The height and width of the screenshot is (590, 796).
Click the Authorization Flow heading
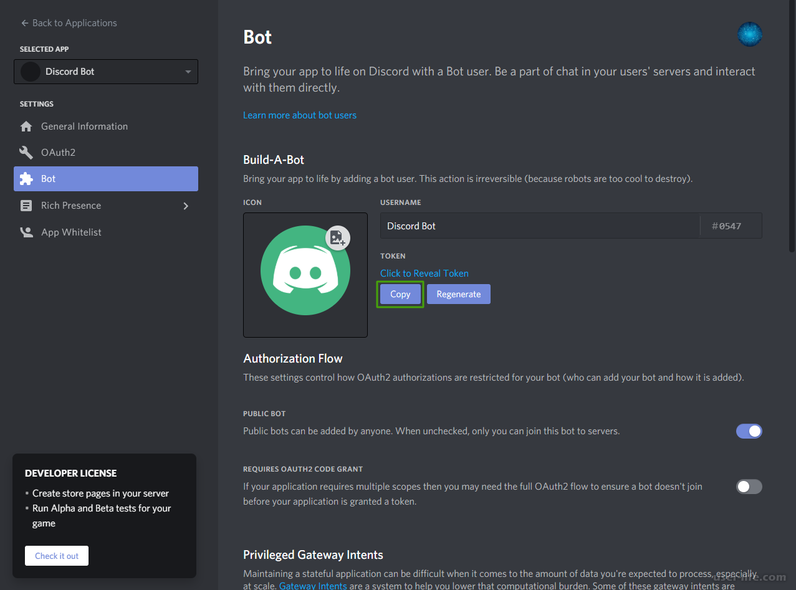[x=293, y=359]
